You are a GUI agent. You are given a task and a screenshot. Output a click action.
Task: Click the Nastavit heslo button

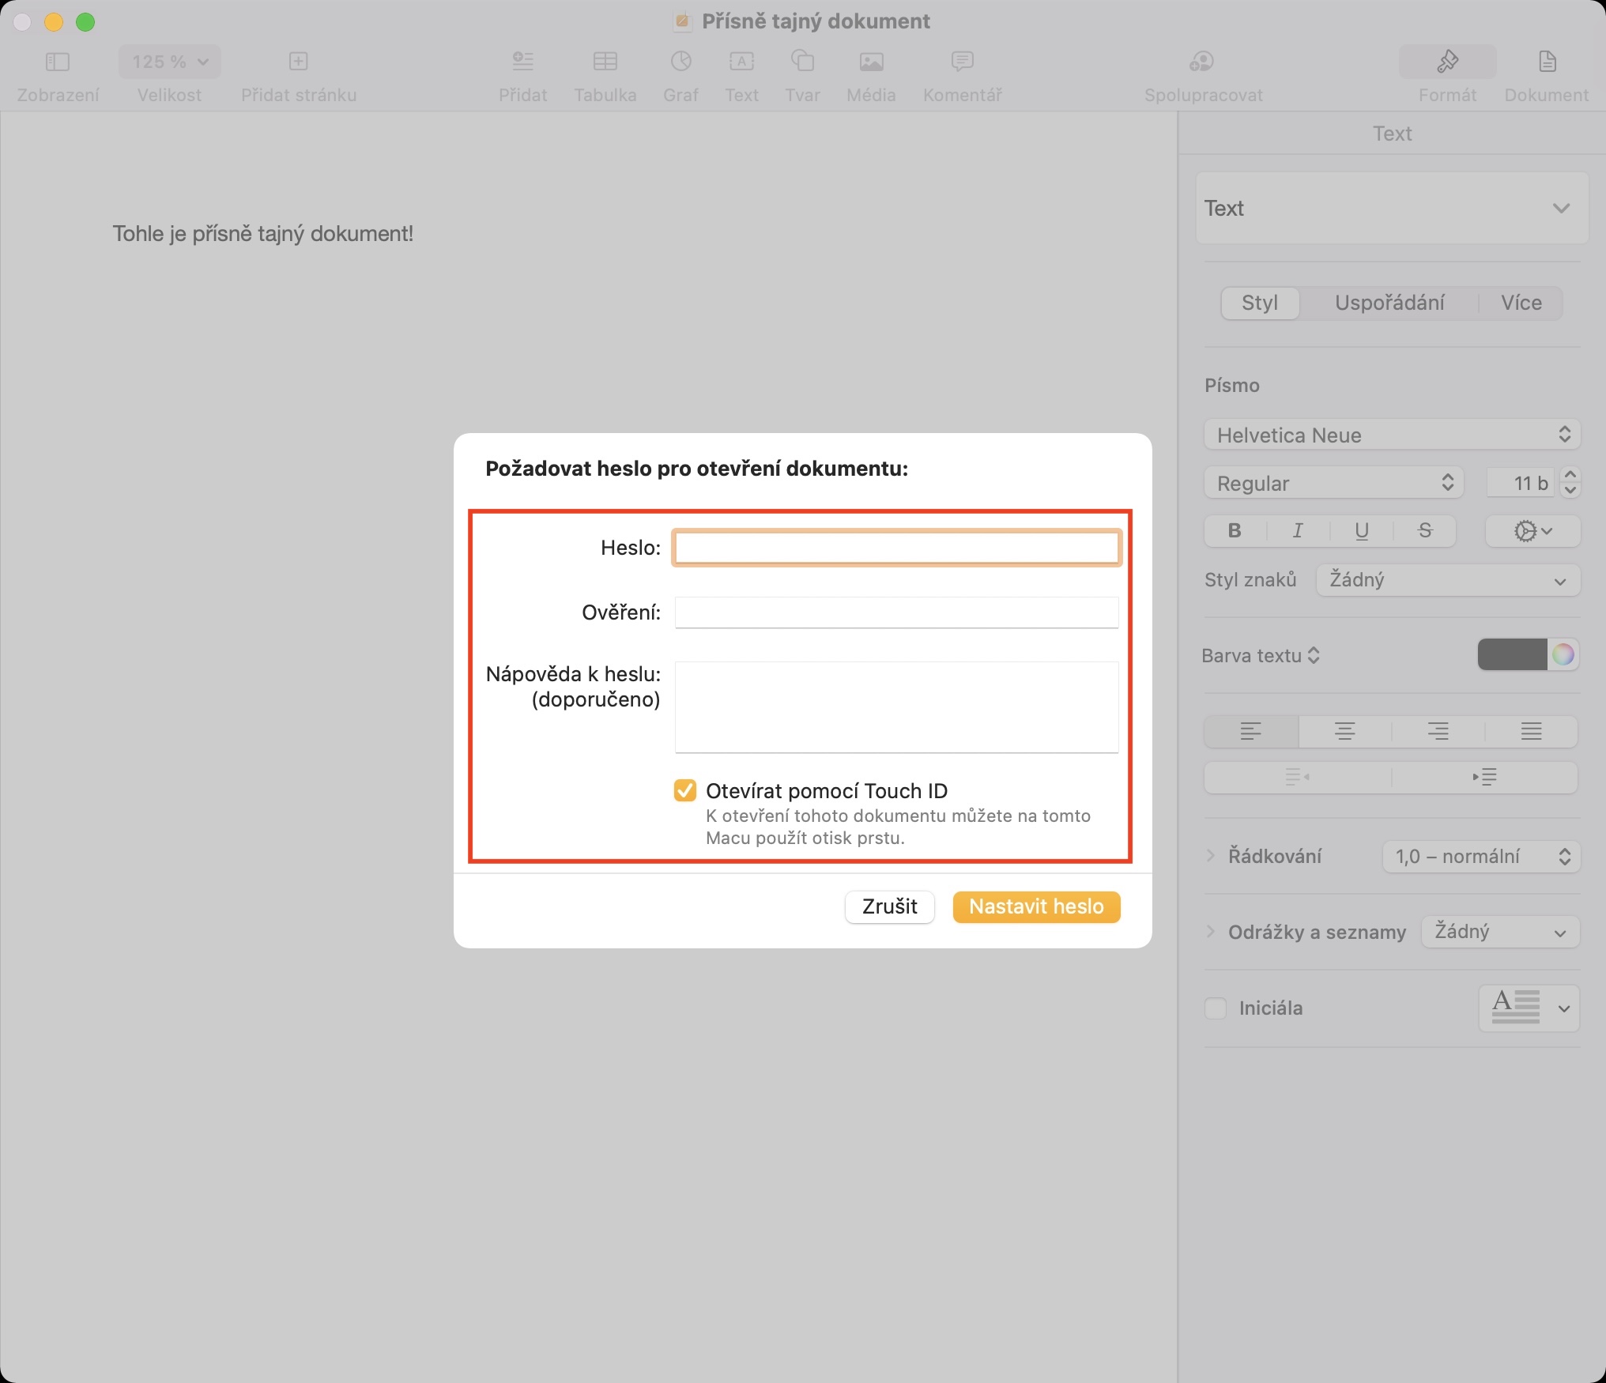[1036, 906]
